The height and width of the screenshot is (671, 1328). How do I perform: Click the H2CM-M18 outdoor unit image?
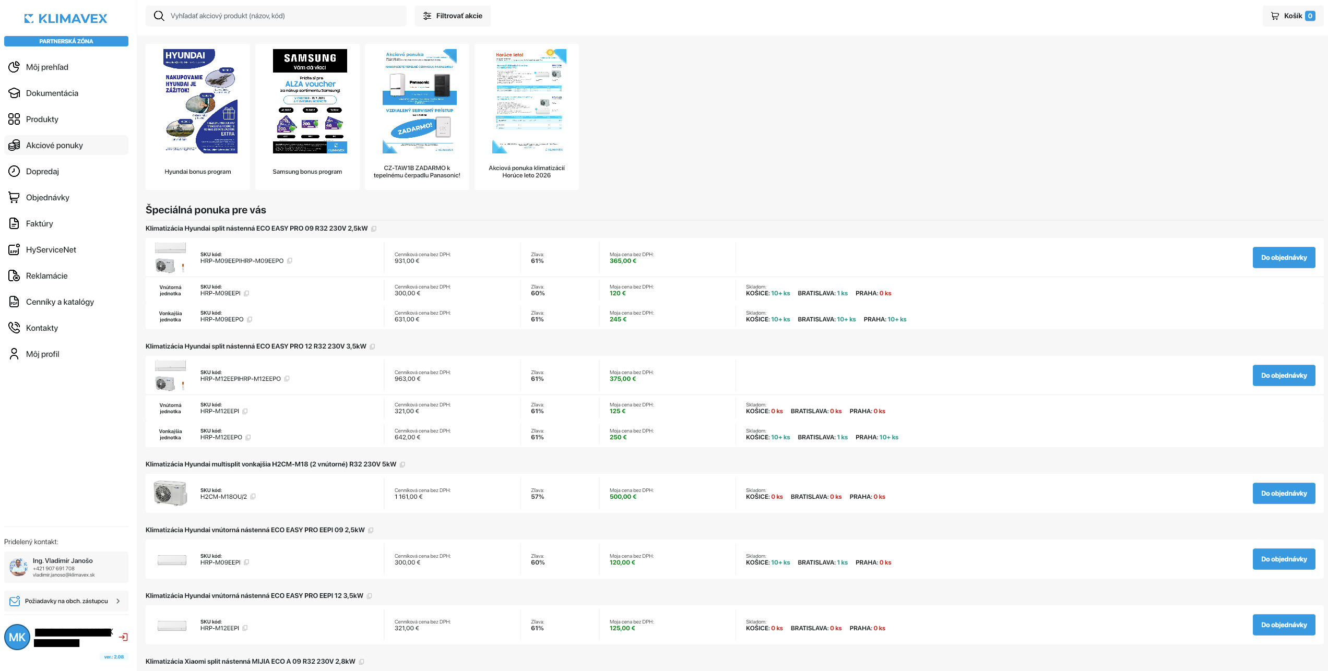pos(170,494)
